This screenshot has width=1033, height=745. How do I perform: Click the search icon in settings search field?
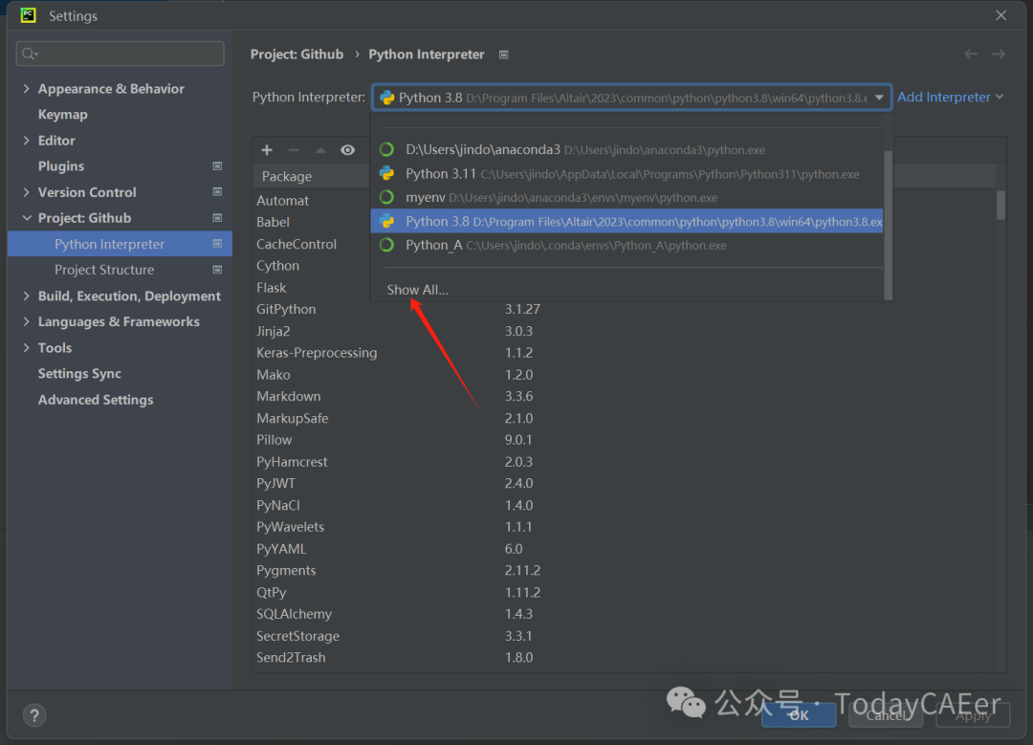29,54
